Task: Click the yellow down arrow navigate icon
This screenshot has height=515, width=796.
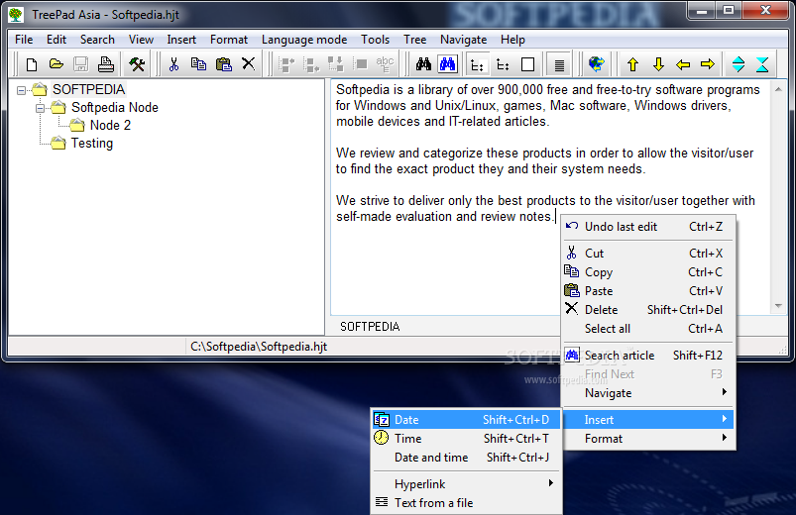Action: [x=658, y=64]
